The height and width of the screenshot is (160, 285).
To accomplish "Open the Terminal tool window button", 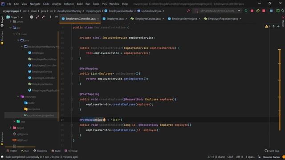I will coord(71,151).
